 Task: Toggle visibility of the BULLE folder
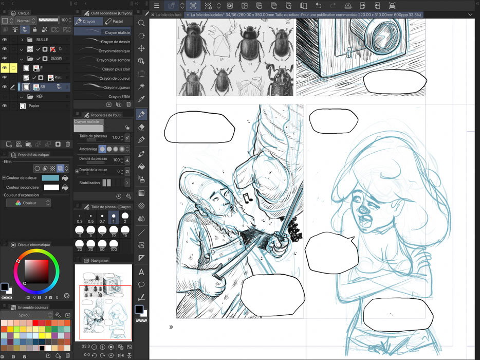pyautogui.click(x=5, y=40)
